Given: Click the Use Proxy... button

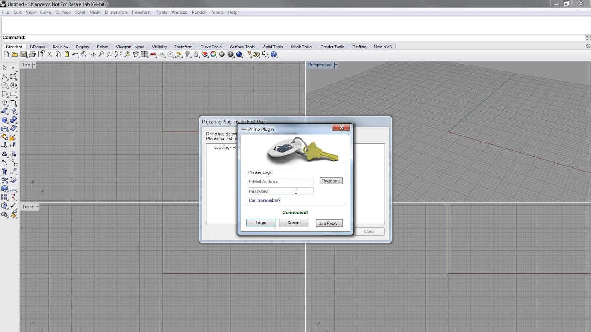Looking at the screenshot, I should (x=329, y=223).
